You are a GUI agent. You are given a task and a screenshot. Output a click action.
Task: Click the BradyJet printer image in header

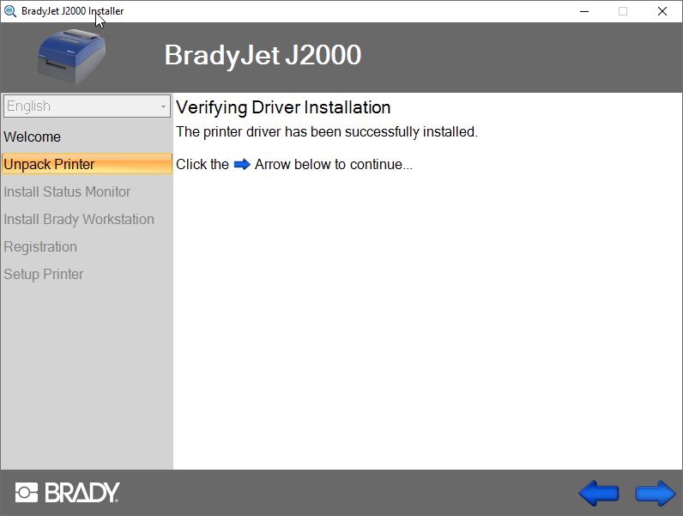(72, 57)
